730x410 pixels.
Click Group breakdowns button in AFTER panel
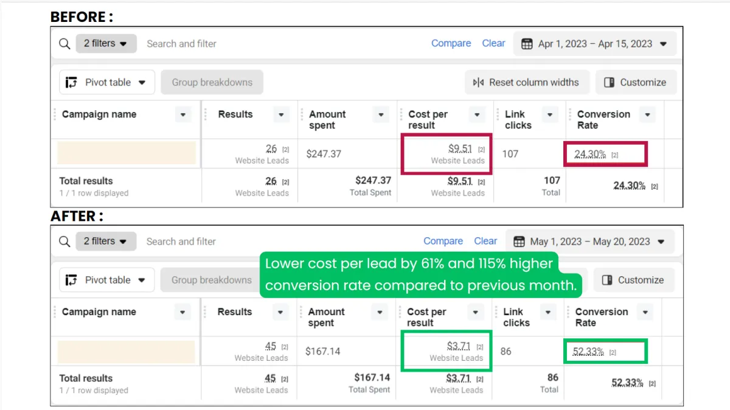coord(210,280)
